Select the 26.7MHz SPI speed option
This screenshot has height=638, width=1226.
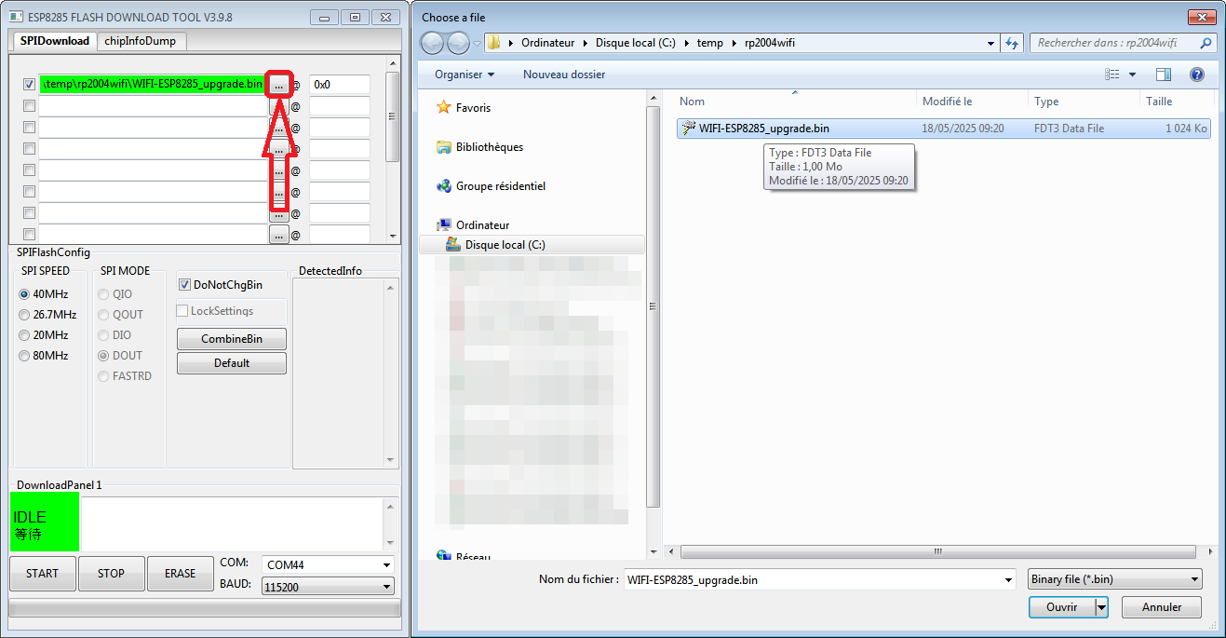tap(25, 315)
